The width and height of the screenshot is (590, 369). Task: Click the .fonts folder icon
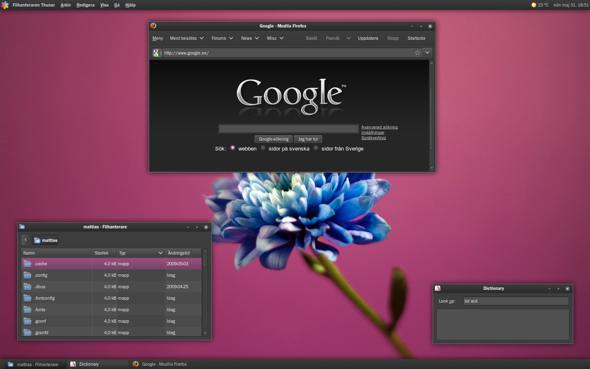coord(27,310)
